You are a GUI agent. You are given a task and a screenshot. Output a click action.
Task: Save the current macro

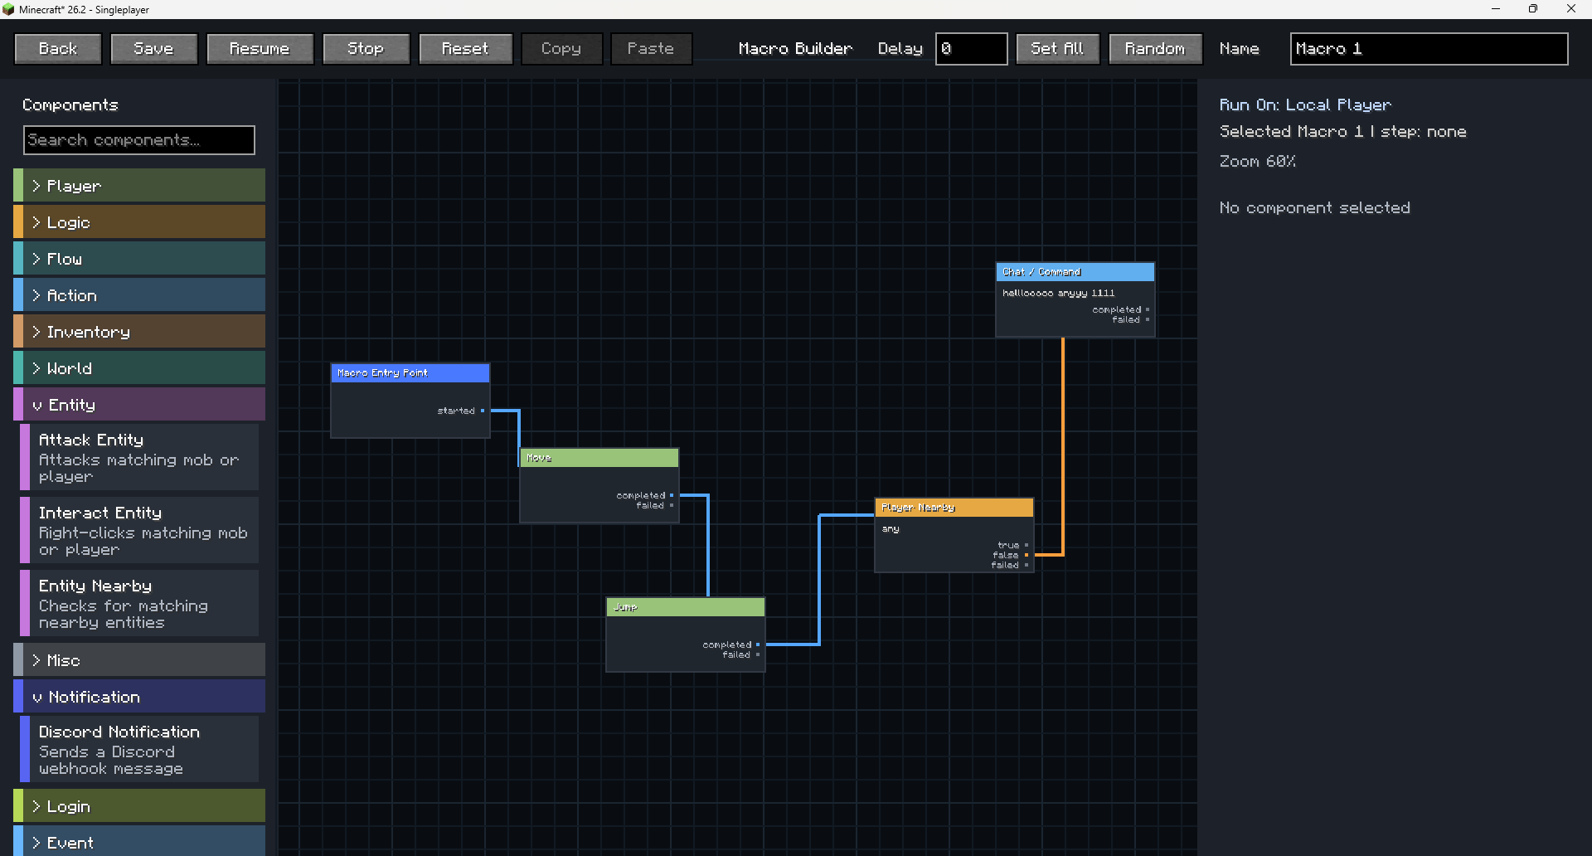tap(154, 49)
